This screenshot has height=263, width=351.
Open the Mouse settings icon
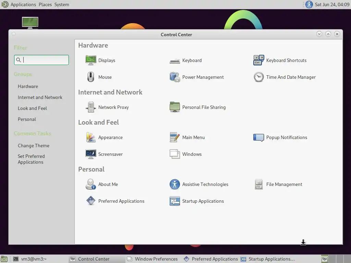pyautogui.click(x=90, y=77)
